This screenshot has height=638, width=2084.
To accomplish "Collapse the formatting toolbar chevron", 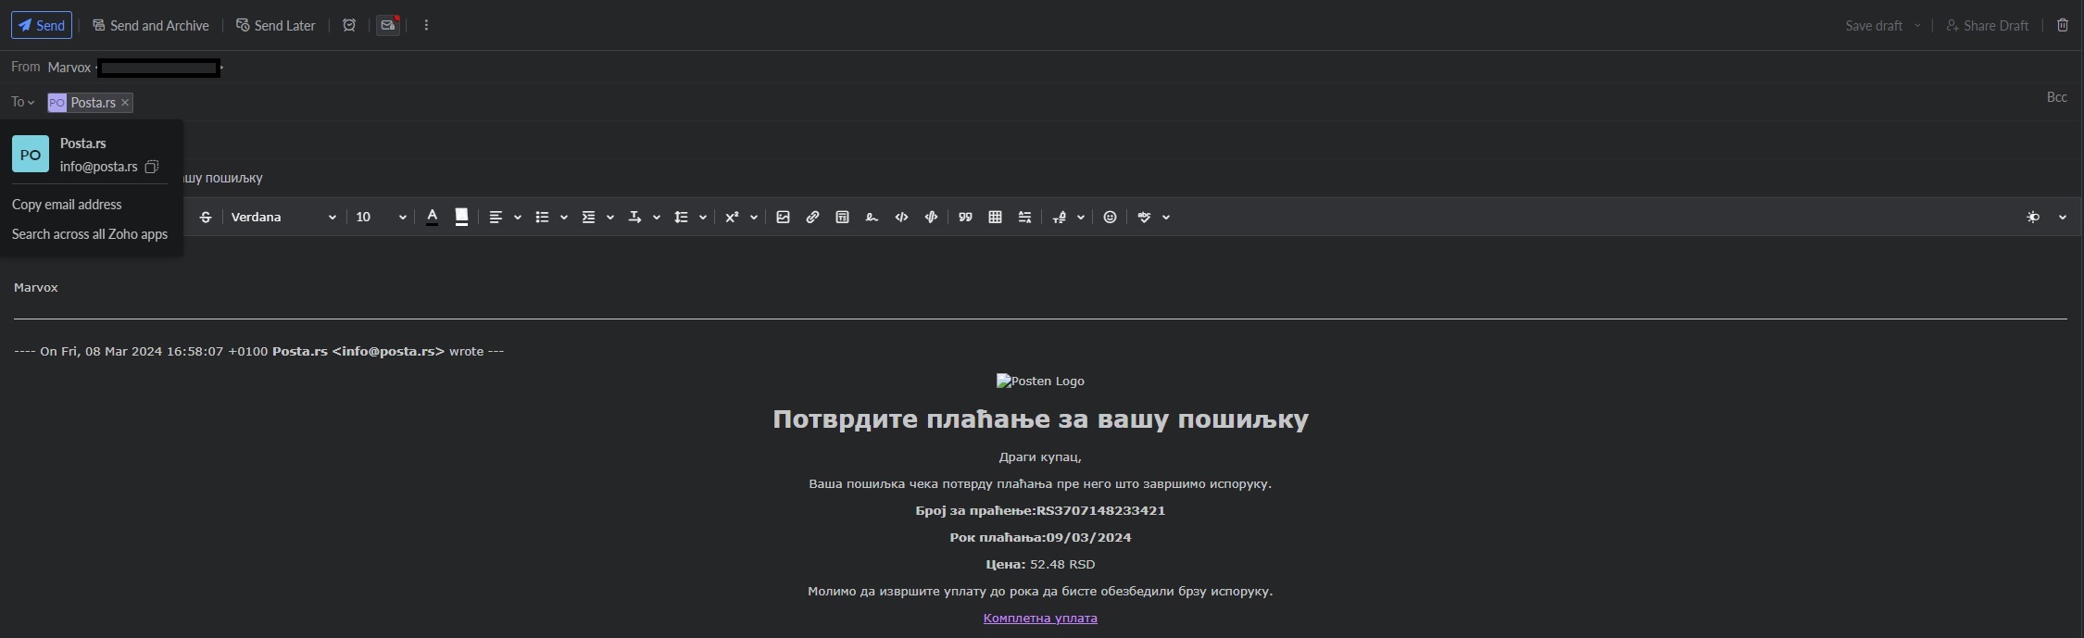I will coord(2063,218).
